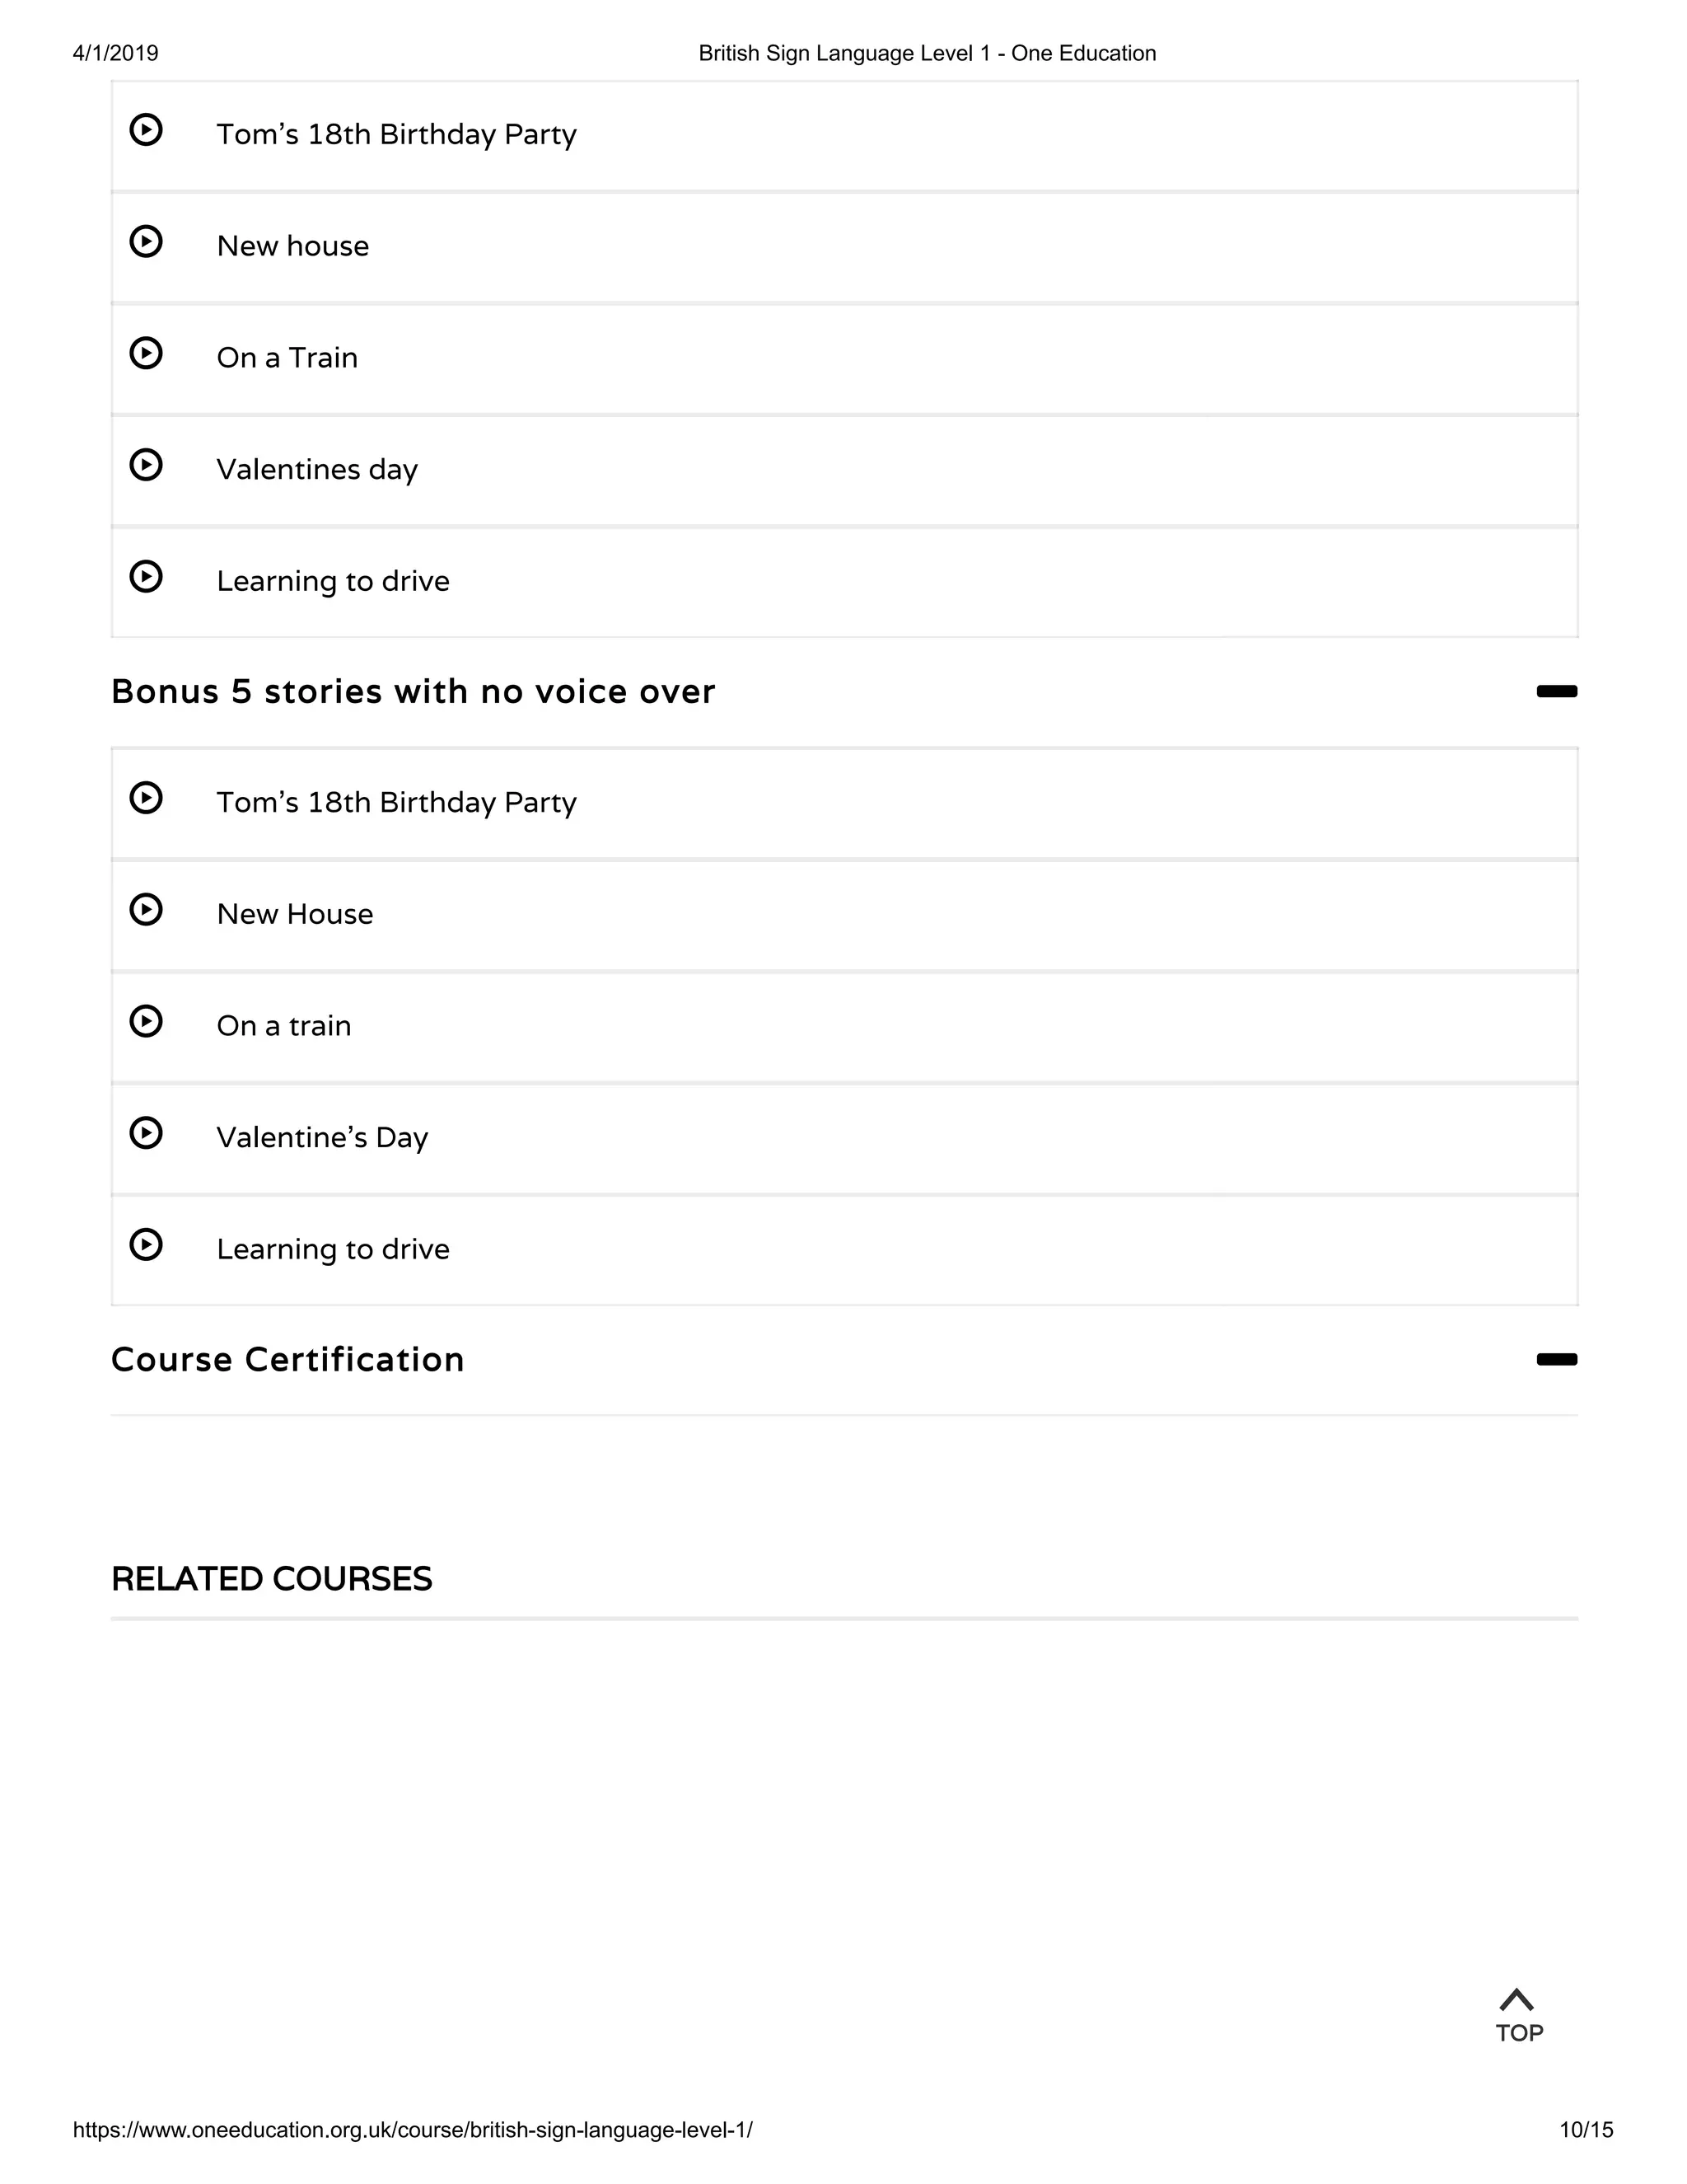This screenshot has width=1687, height=2184.
Task: Click the 'Bonus 5 stories with no voice over' heading
Action: pos(413,691)
